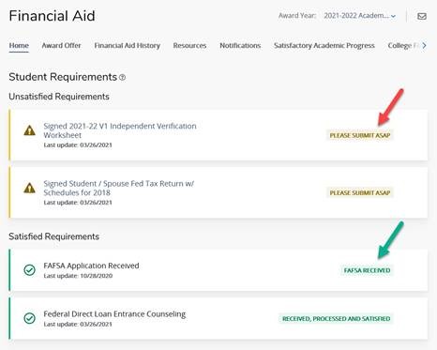Open the Award Offer tab
The height and width of the screenshot is (350, 437).
tap(61, 46)
